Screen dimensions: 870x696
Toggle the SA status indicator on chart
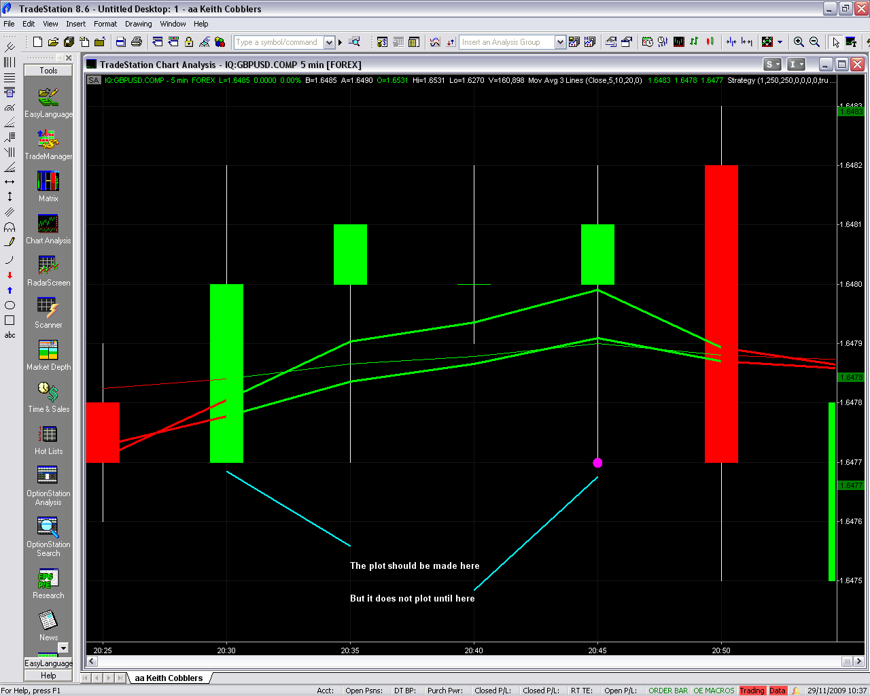tap(94, 80)
